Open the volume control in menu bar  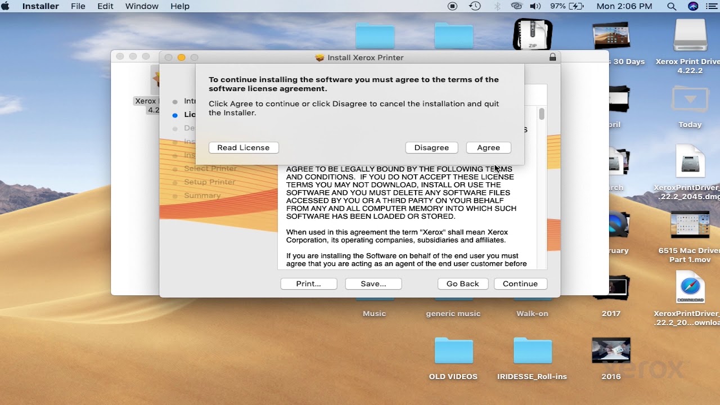coord(535,6)
